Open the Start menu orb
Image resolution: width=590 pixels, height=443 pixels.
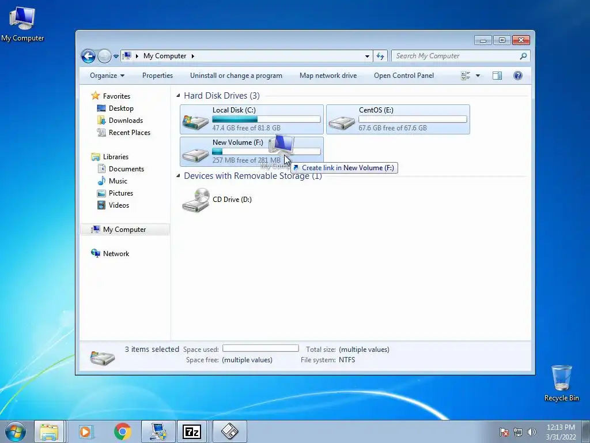point(16,431)
